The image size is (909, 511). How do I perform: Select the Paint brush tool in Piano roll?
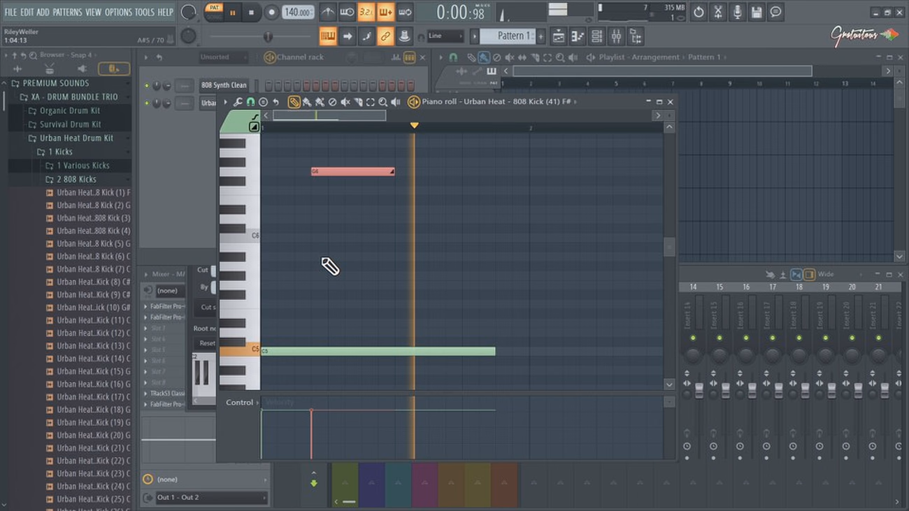pyautogui.click(x=307, y=102)
